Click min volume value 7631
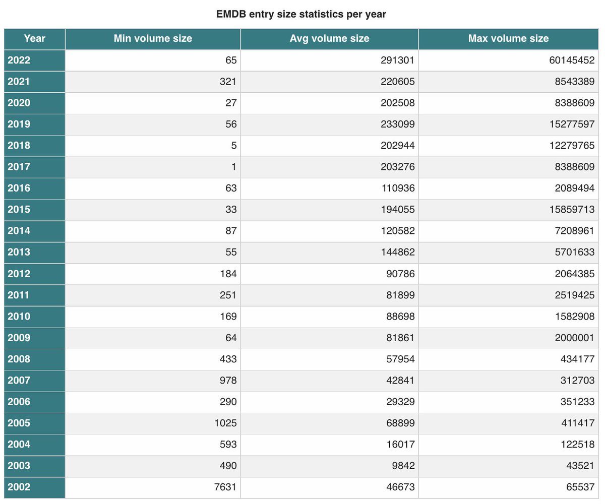605x504 pixels. coord(225,487)
